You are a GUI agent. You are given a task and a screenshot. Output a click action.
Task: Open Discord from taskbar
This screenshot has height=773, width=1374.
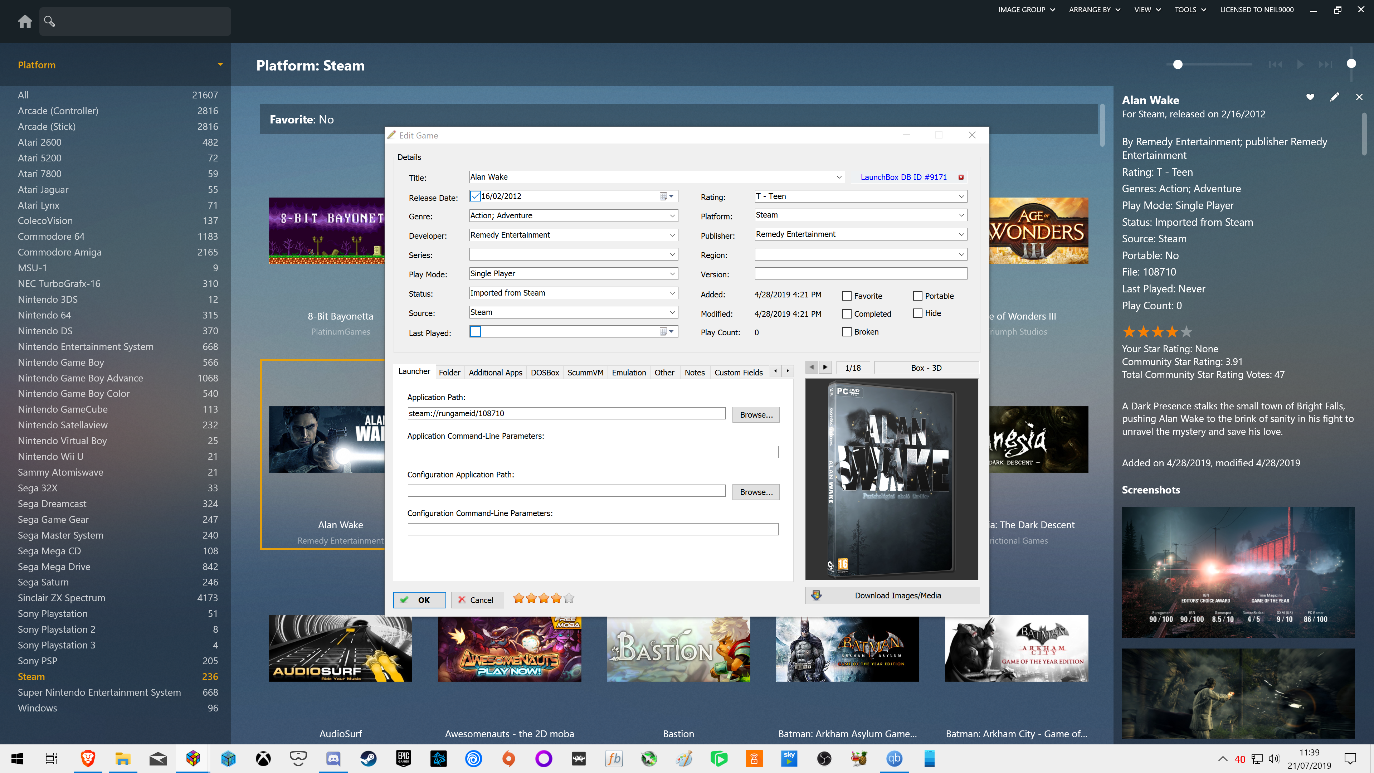coord(333,758)
